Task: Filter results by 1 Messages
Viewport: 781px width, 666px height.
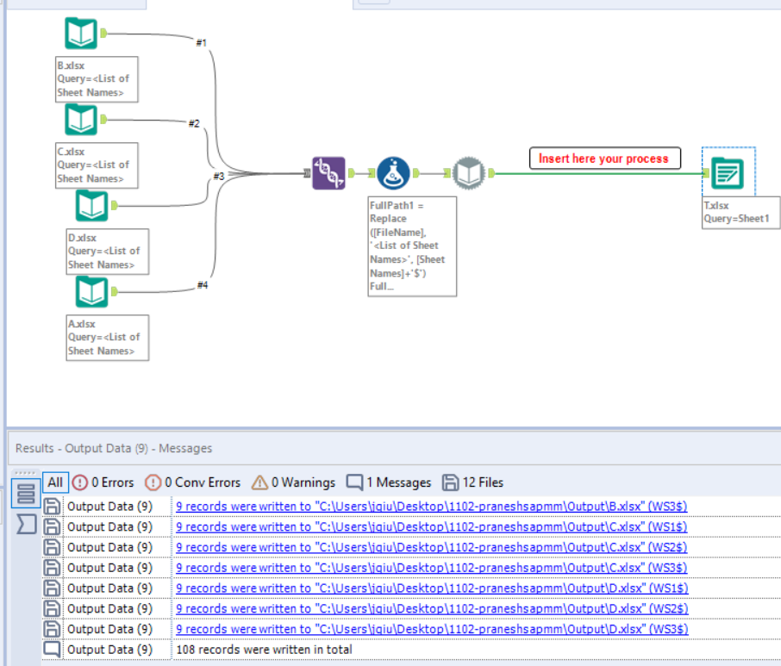Action: point(389,482)
